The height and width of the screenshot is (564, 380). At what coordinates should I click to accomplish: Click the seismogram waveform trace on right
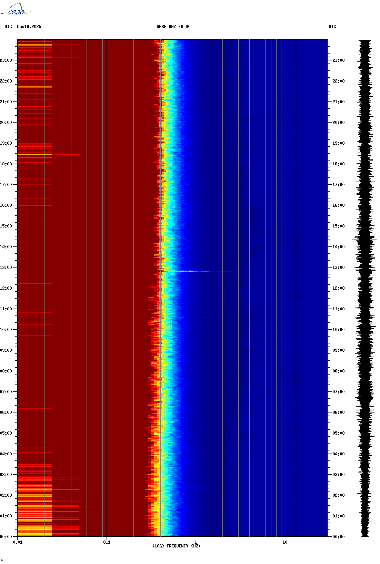(x=365, y=288)
